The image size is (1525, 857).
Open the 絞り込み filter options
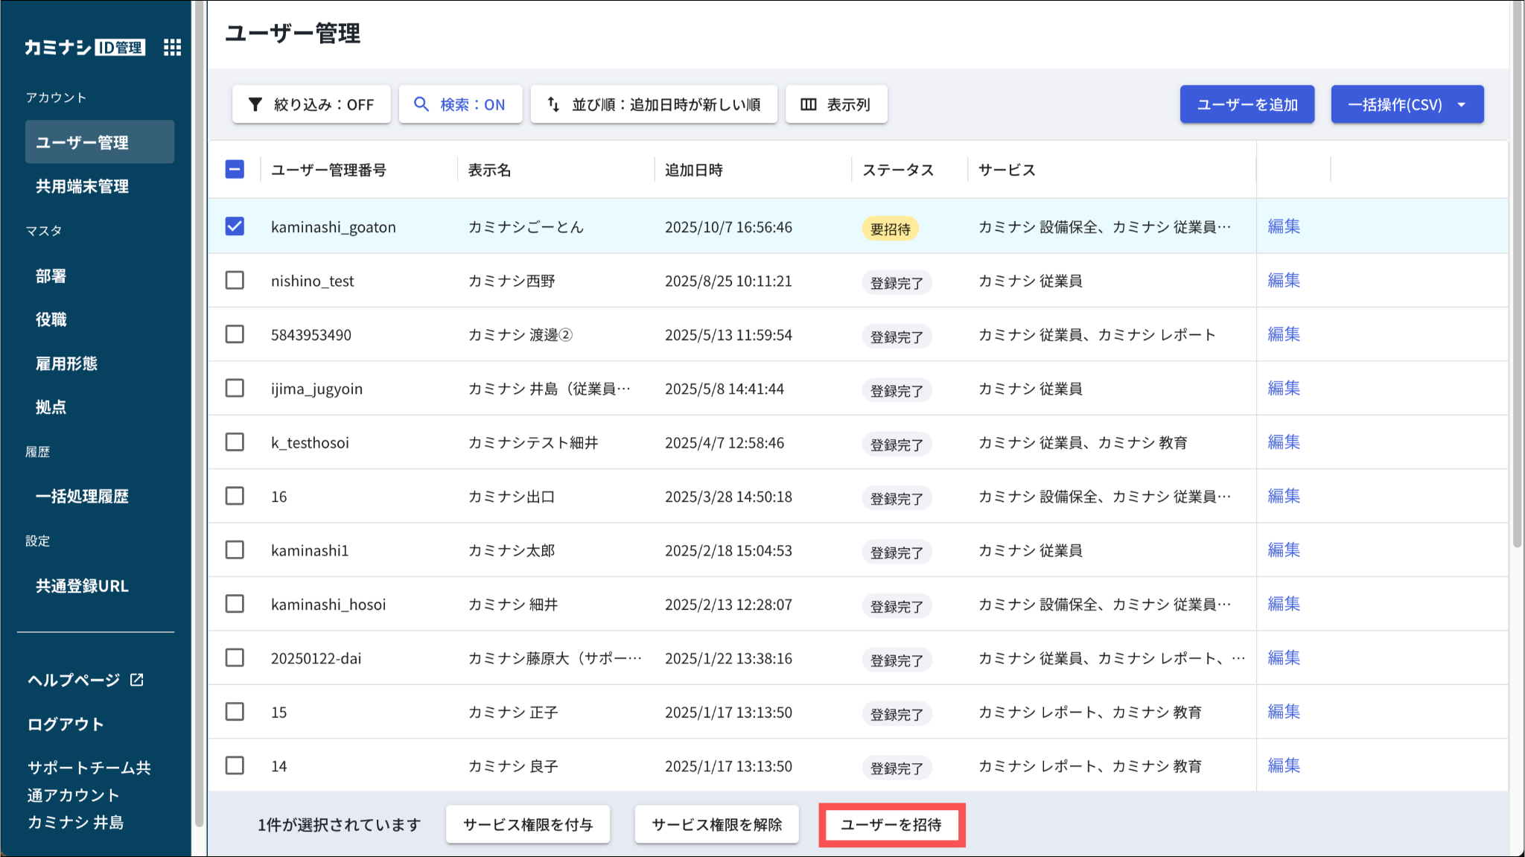pyautogui.click(x=311, y=104)
